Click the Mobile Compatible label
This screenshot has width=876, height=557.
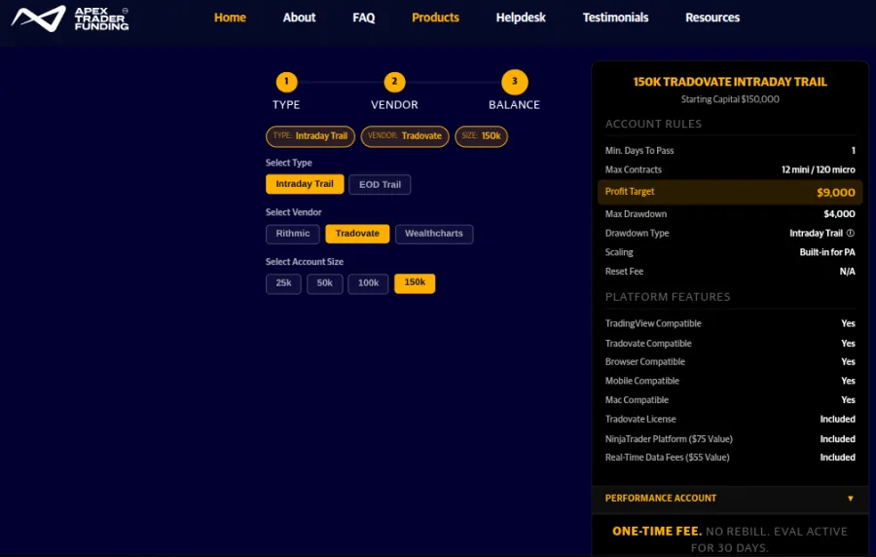(x=642, y=381)
